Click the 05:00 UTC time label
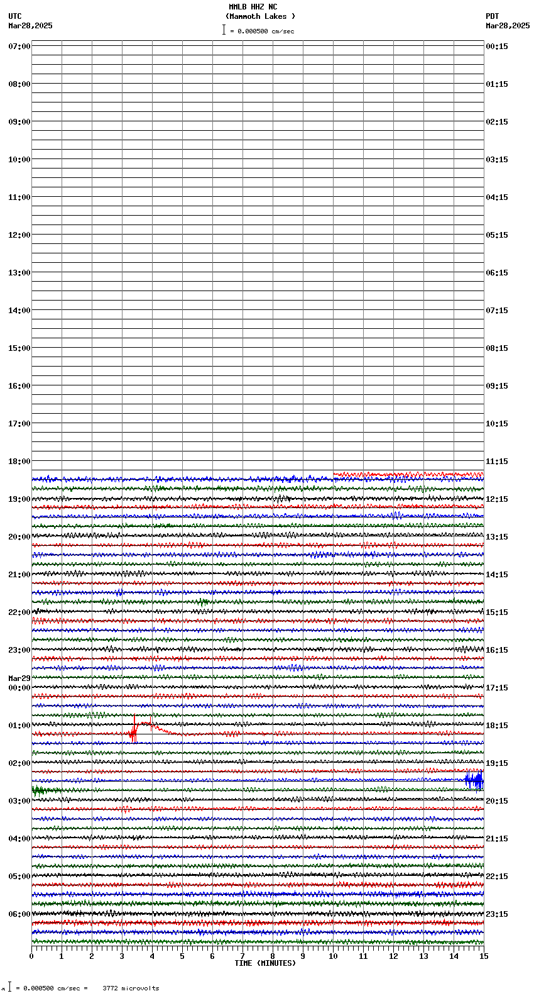Image resolution: width=534 pixels, height=996 pixels. (19, 877)
